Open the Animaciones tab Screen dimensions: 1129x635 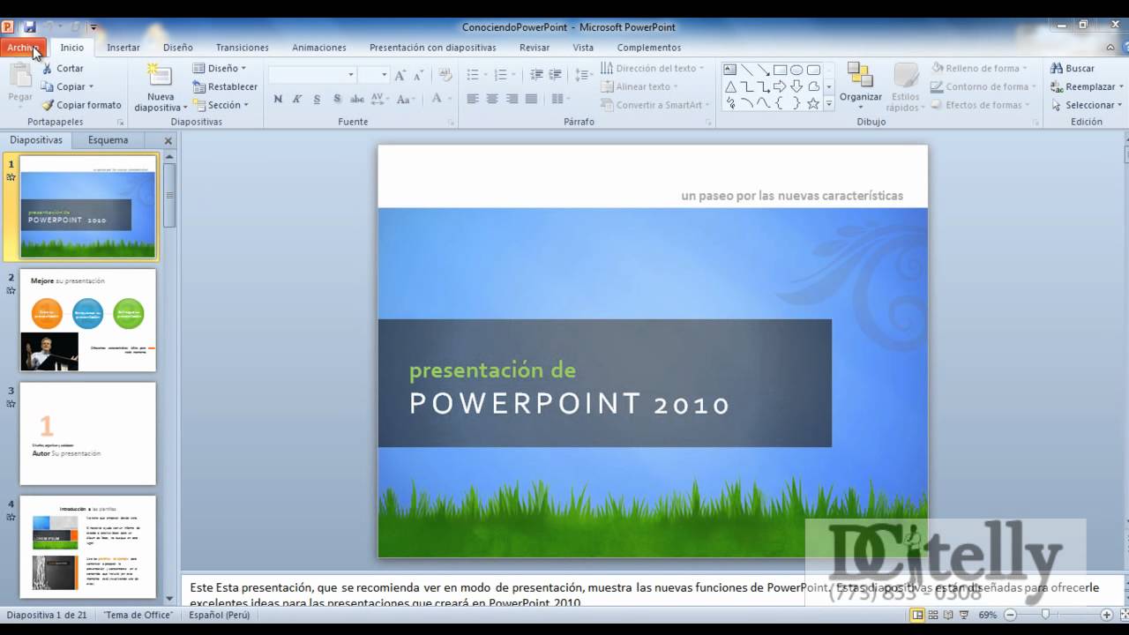click(x=318, y=48)
